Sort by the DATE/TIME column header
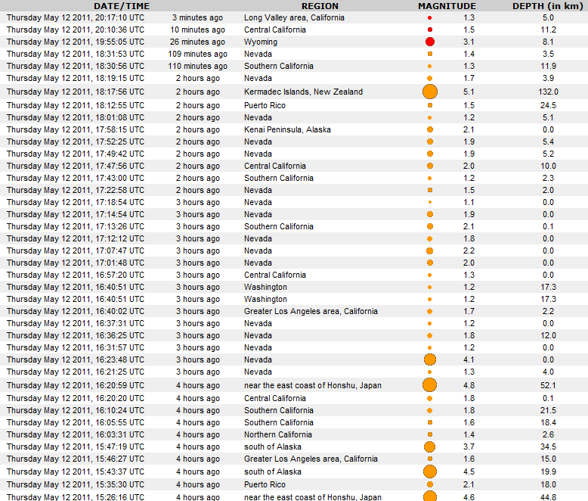The height and width of the screenshot is (501, 588). click(x=122, y=5)
